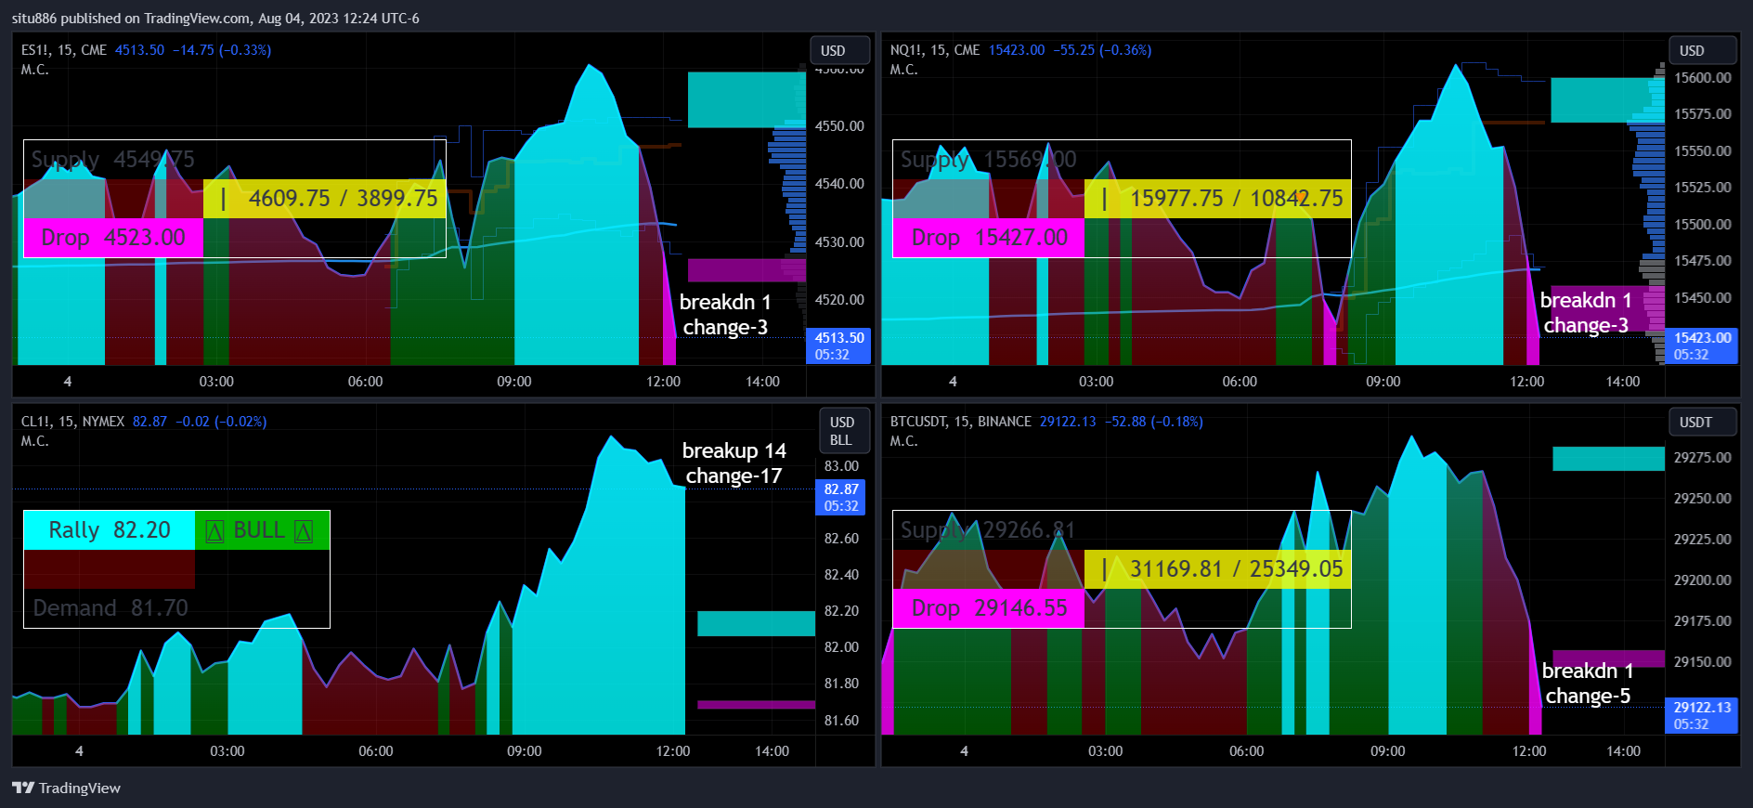This screenshot has width=1753, height=808.
Task: Click the 03:00 time label on BTCUSDT chart
Action: [1105, 751]
